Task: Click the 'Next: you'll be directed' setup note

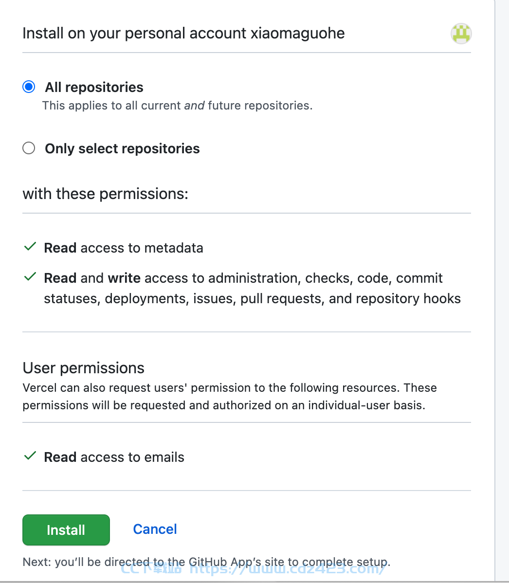Action: 206,562
